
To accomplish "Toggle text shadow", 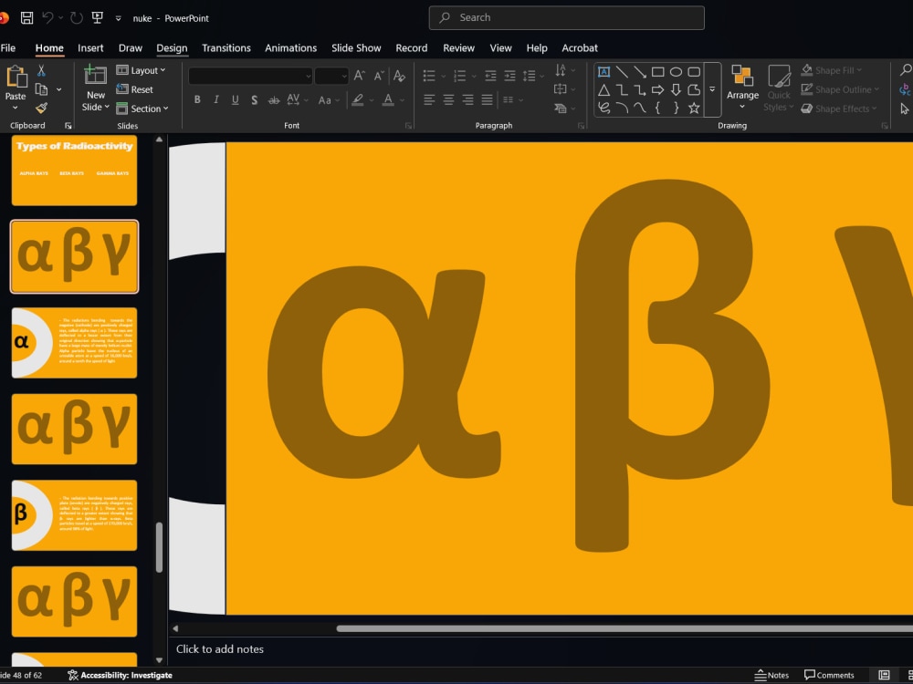I will click(255, 100).
